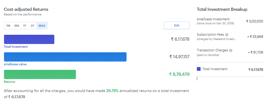Click the Subscription Fees label

[210, 34]
